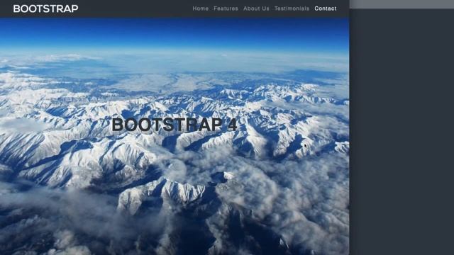454x255 pixels.
Task: Click the BOOTSTRAP brand logo
Action: (x=45, y=8)
